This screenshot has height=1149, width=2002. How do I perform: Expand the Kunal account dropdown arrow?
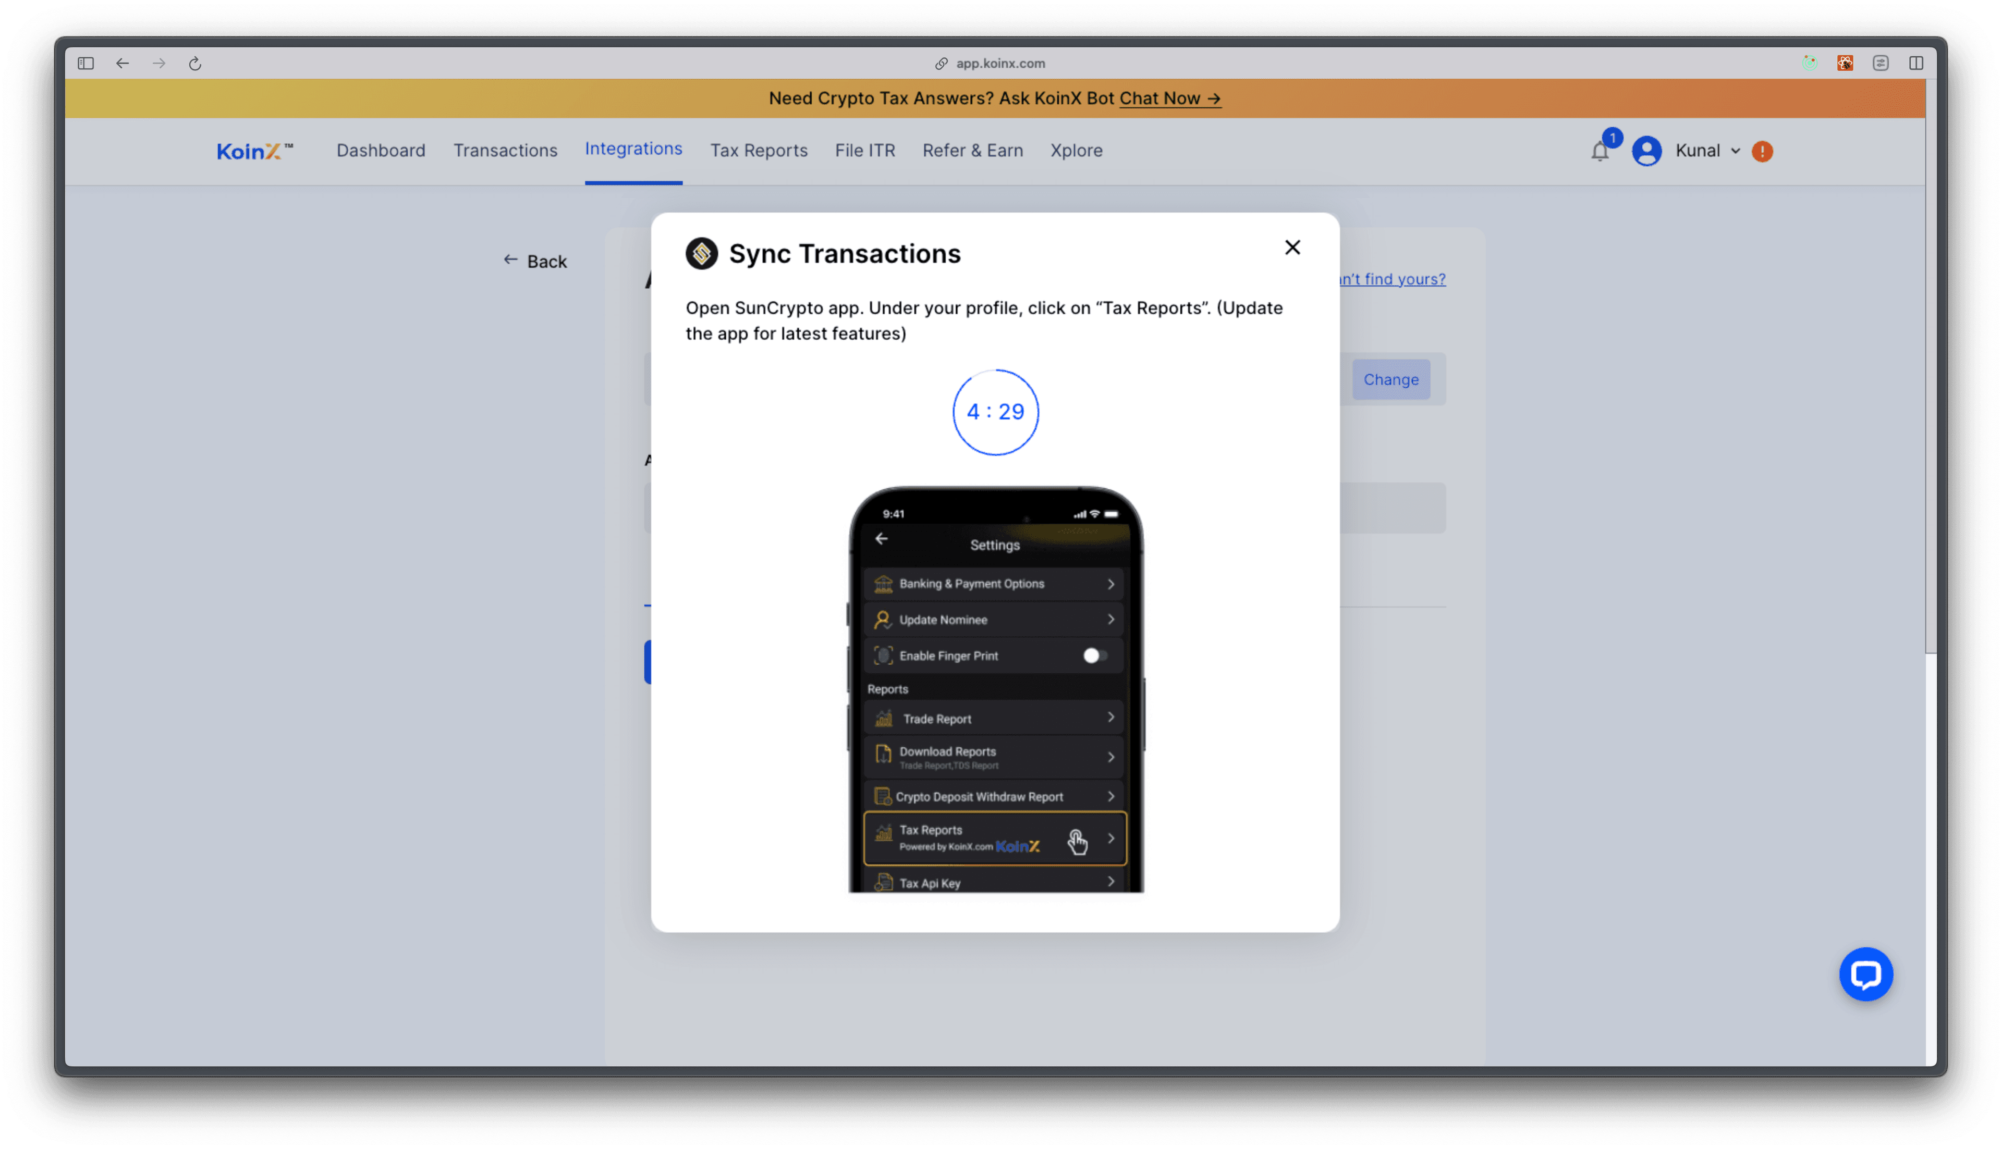(x=1735, y=151)
